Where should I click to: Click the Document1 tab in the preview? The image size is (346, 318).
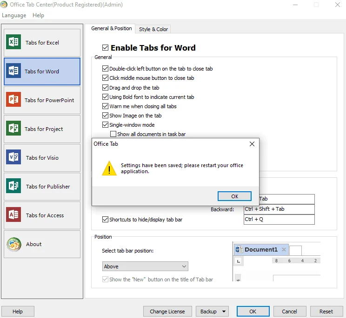pos(261,249)
